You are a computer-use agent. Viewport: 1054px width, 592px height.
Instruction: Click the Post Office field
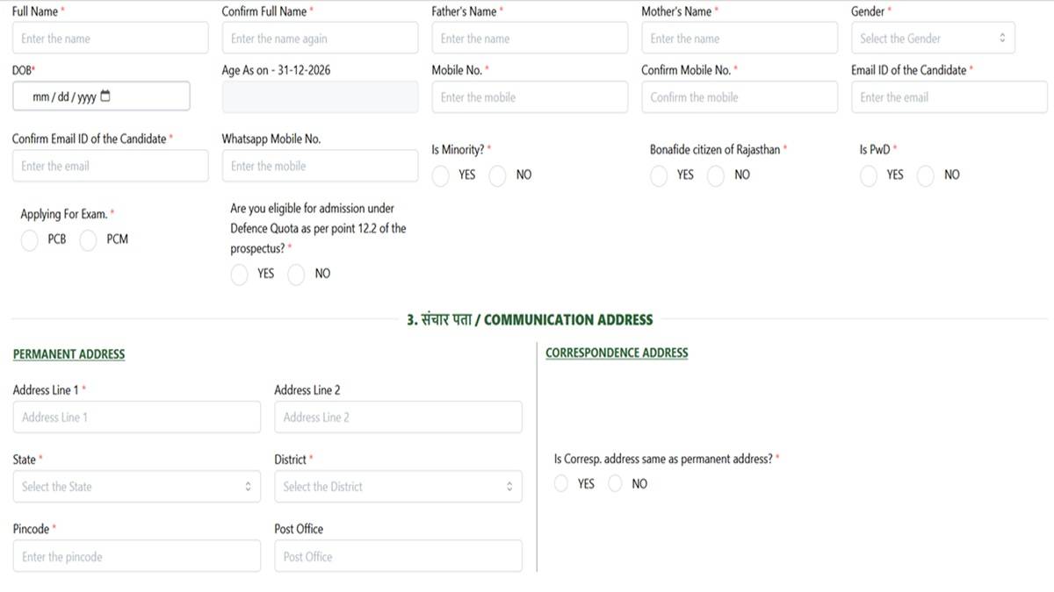click(x=398, y=555)
